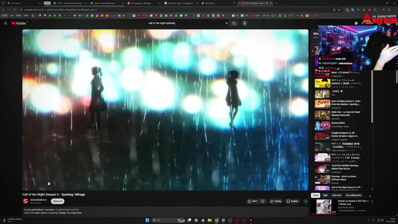
Task: Open the video description text box
Action: tap(165, 212)
